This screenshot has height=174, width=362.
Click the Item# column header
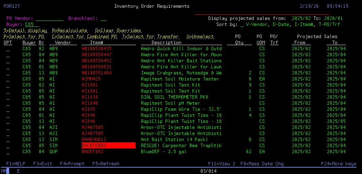click(96, 43)
